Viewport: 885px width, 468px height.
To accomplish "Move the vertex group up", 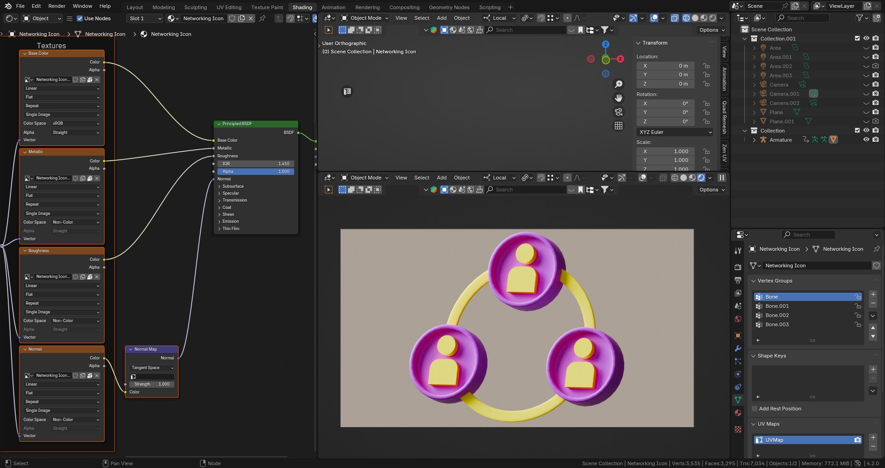I will (x=873, y=328).
